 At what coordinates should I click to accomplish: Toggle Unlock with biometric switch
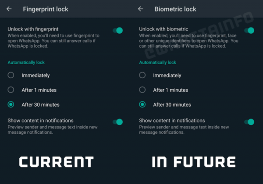point(249,31)
